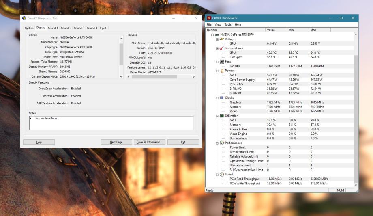Select the Video Engine row

point(279,134)
